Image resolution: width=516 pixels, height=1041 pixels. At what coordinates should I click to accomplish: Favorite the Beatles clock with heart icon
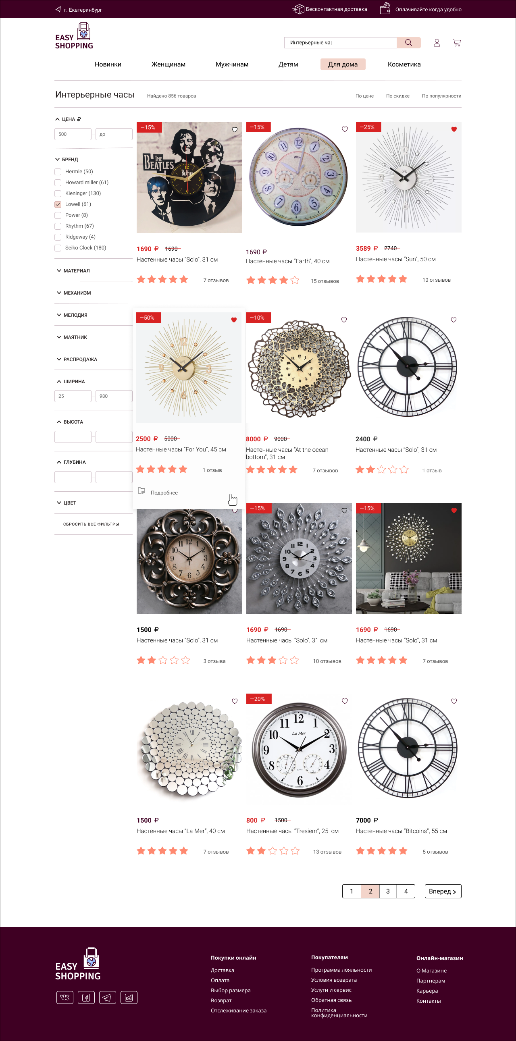pos(235,130)
